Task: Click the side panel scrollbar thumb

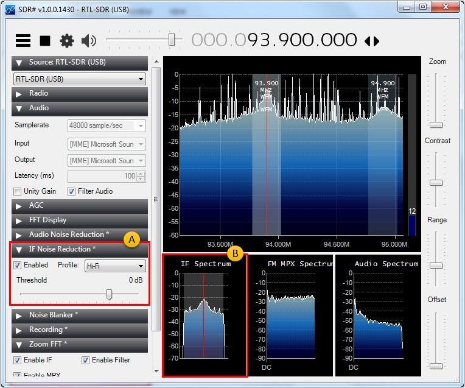Action: point(156,199)
